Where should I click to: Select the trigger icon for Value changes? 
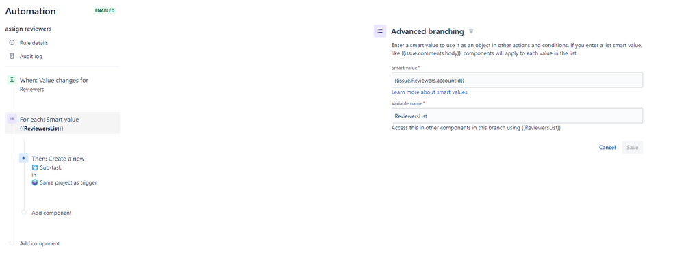[x=12, y=80]
